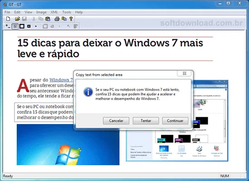Click the dialog title 'Copy text from selected area'
This screenshot has height=181, width=249.
(99, 75)
